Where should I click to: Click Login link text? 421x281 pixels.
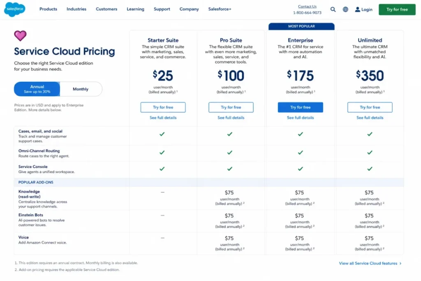pyautogui.click(x=367, y=9)
